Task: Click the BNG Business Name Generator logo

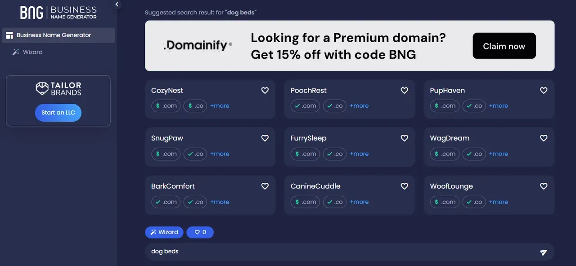Action: tap(58, 13)
